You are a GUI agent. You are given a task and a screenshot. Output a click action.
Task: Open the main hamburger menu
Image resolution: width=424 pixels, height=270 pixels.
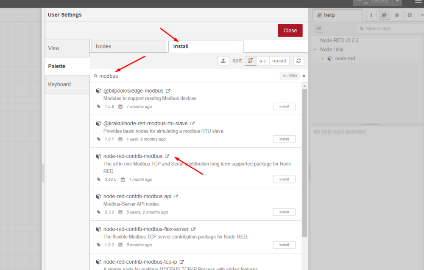tap(418, 2)
